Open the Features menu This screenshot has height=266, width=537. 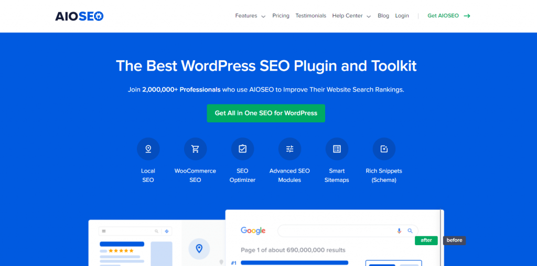click(x=246, y=16)
